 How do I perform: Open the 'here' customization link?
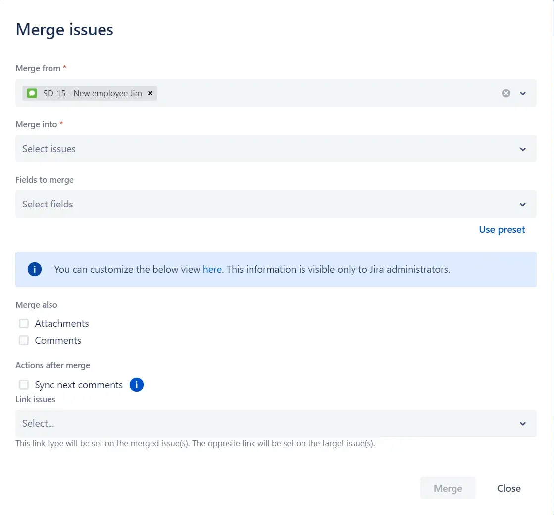pos(212,270)
